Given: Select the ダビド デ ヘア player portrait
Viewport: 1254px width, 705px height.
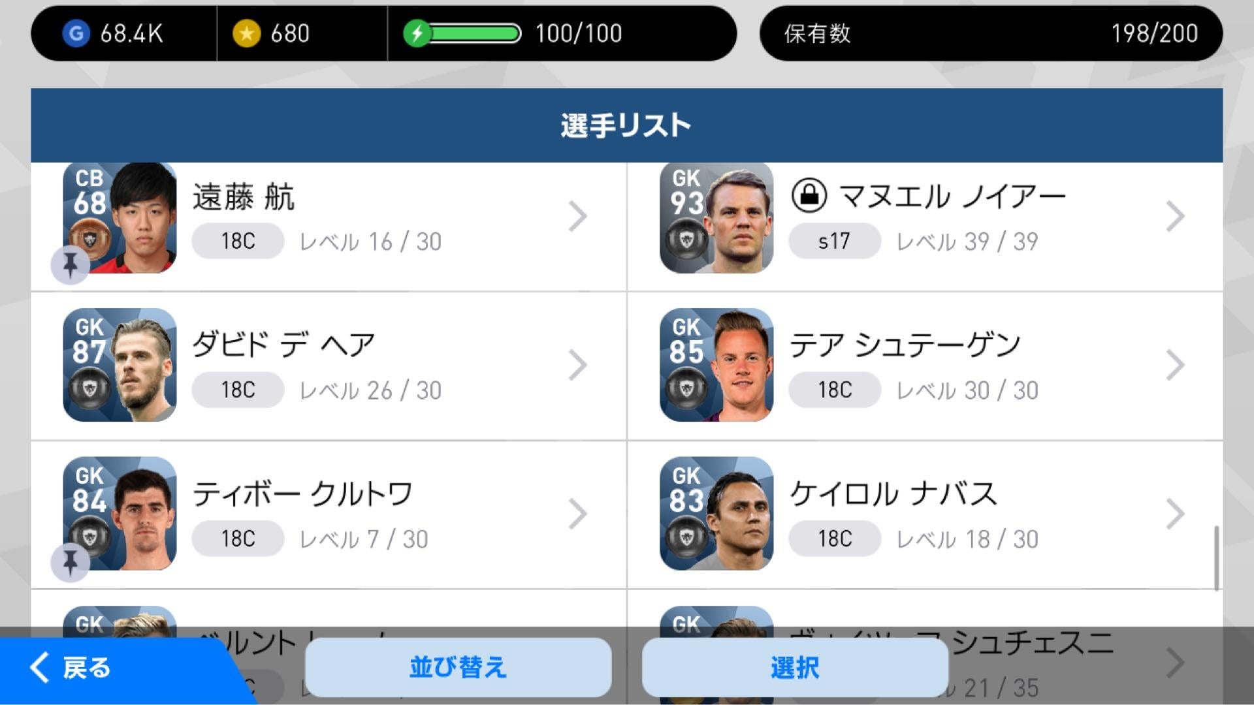Looking at the screenshot, I should pos(120,365).
